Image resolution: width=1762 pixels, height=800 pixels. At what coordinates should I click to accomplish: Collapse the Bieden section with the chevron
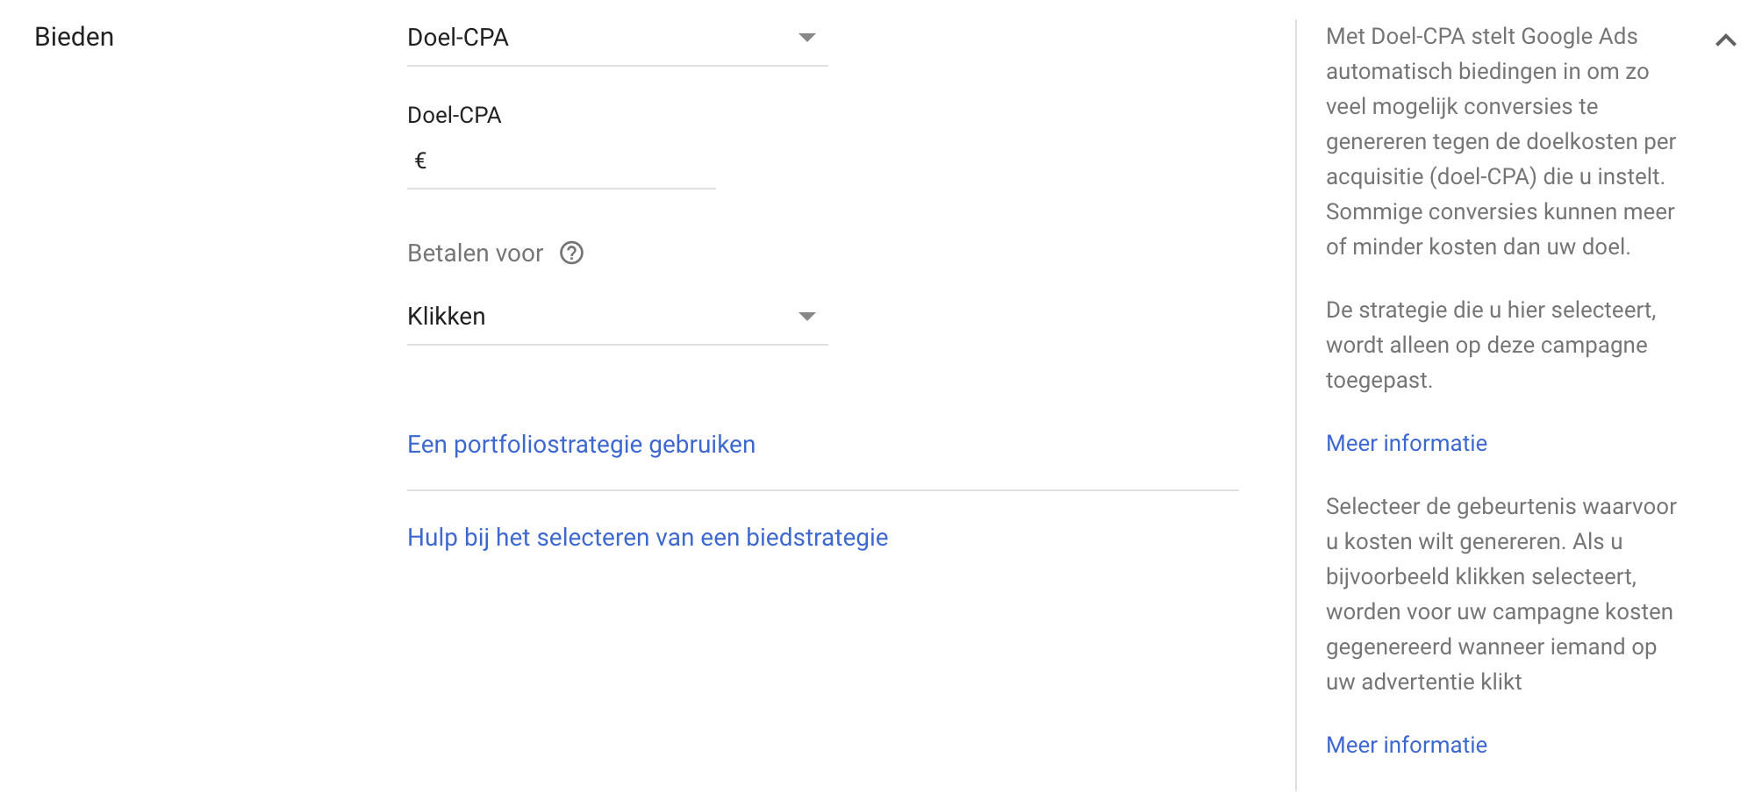coord(1725,40)
